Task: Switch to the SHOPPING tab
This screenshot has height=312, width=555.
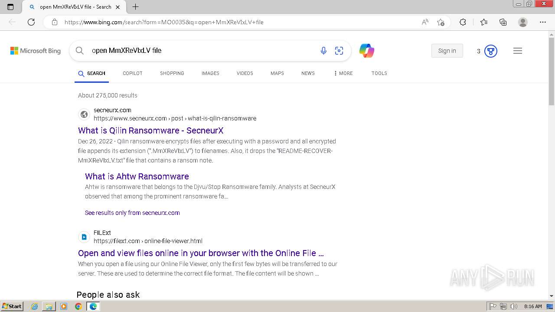Action: tap(172, 73)
